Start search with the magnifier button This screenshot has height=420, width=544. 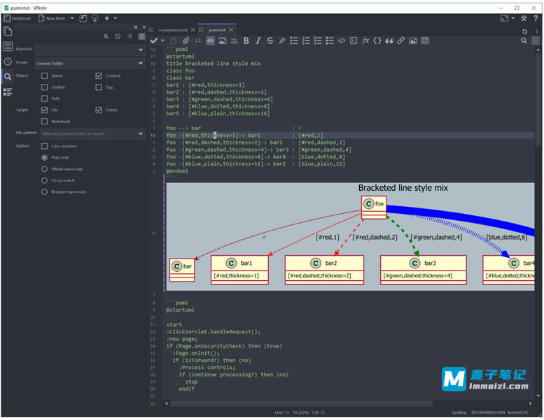106,36
